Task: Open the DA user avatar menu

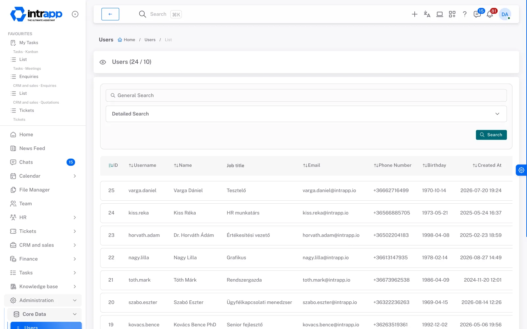Action: tap(505, 14)
